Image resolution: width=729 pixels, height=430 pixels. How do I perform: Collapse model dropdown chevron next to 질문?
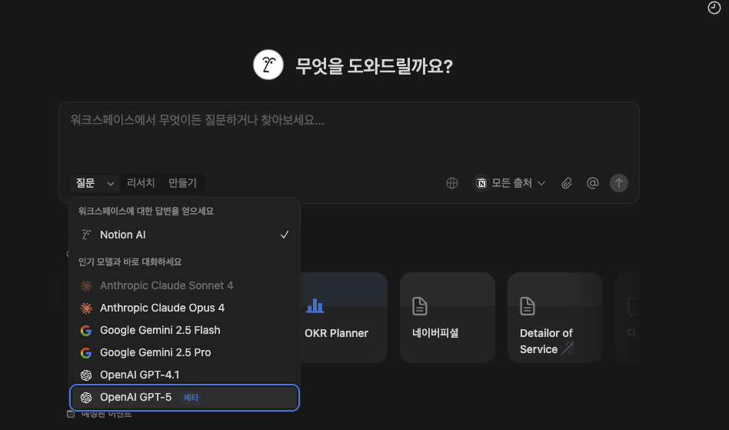pos(111,184)
